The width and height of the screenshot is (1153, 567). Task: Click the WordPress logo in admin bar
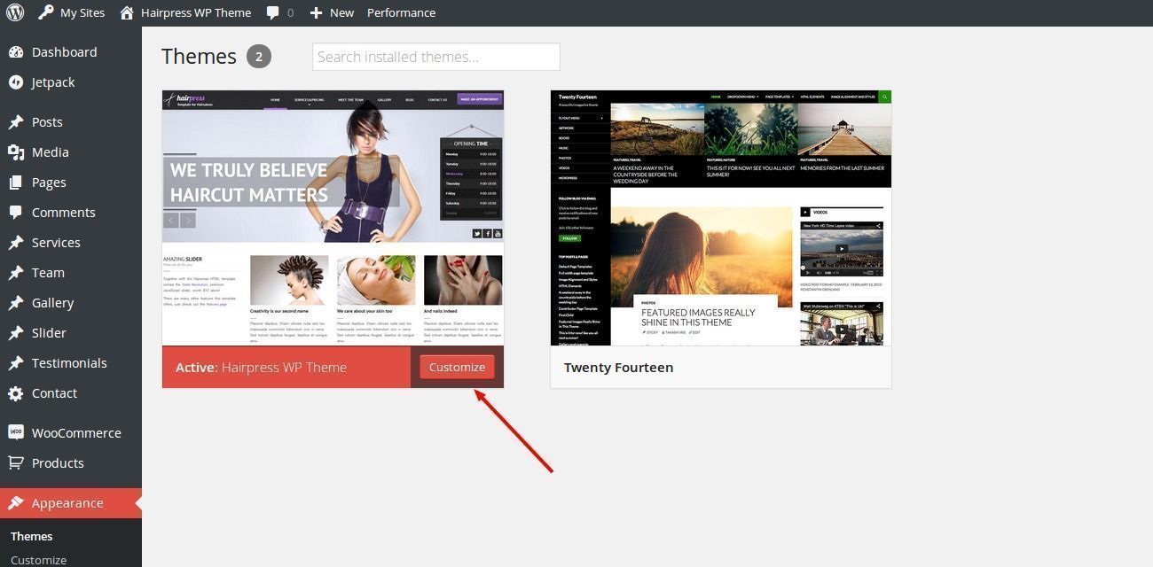click(14, 12)
